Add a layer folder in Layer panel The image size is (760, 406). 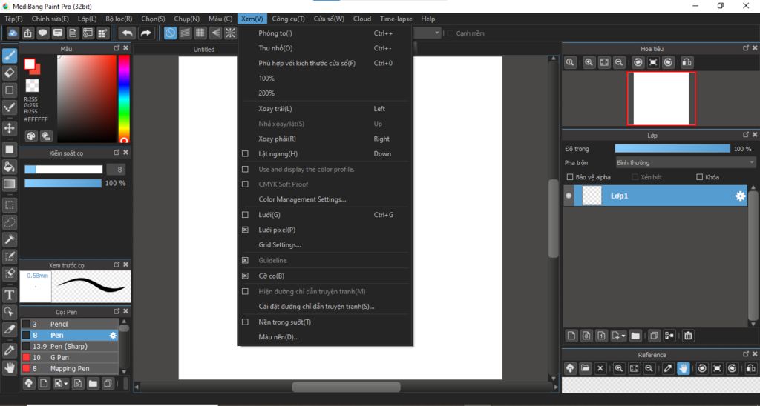[635, 336]
